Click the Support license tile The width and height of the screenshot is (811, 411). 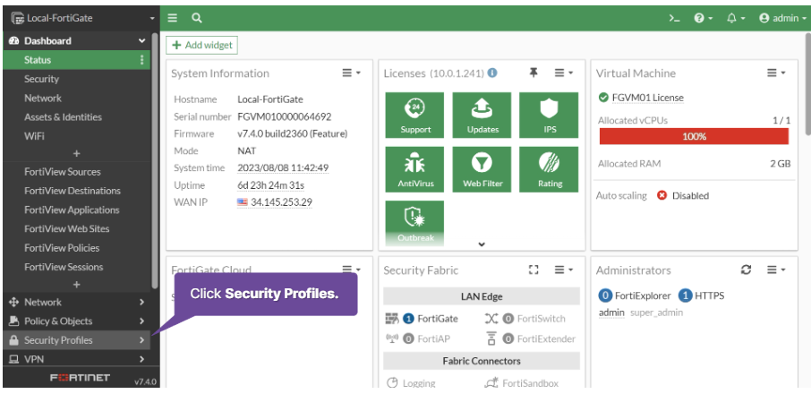[414, 116]
